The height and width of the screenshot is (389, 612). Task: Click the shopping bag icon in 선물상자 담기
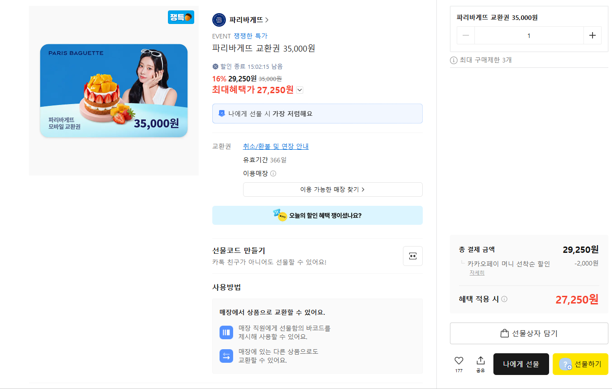(505, 333)
